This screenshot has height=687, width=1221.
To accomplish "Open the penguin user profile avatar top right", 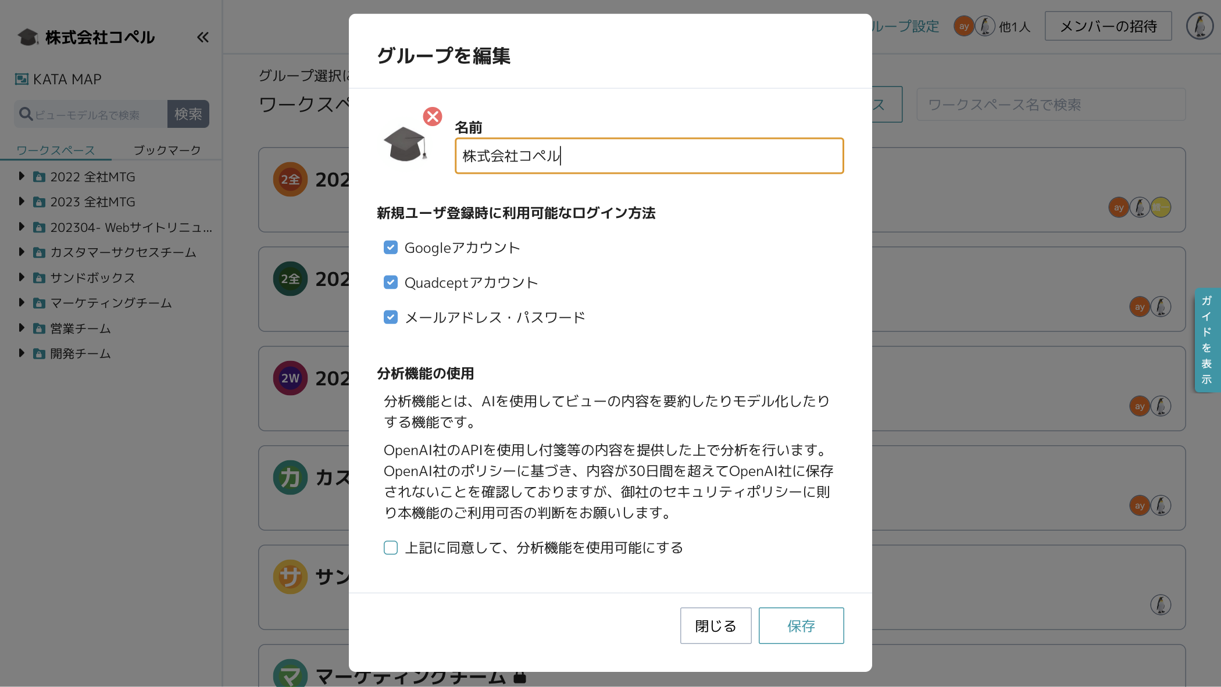I will point(1199,26).
